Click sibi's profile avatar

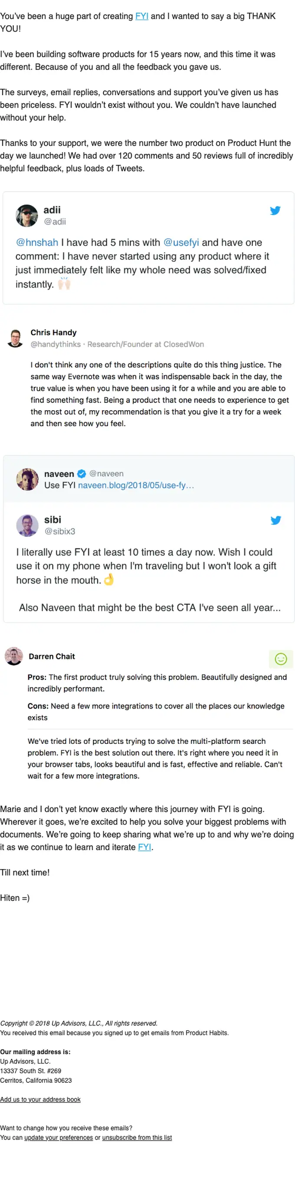(x=27, y=525)
